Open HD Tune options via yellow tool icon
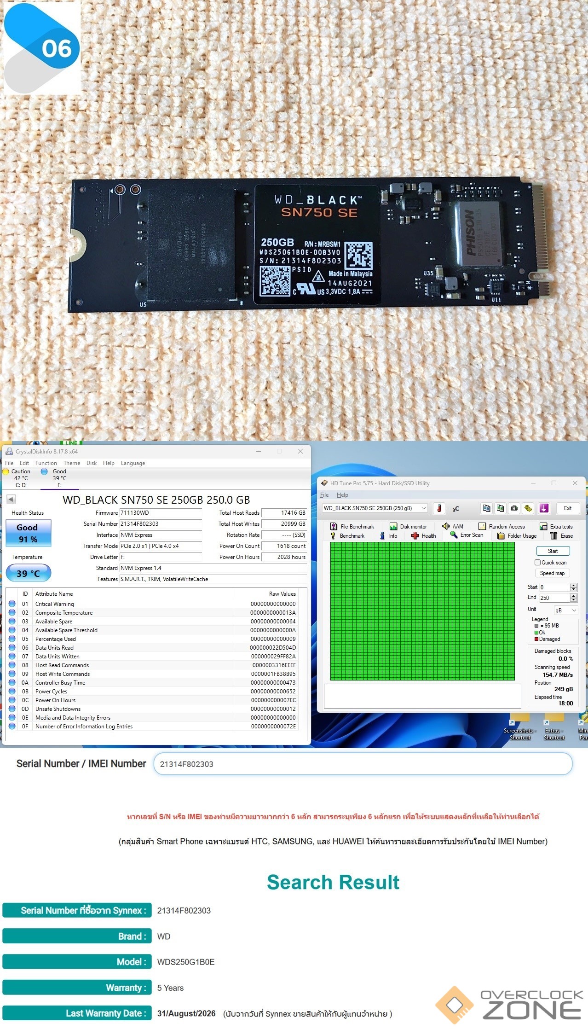 528,508
